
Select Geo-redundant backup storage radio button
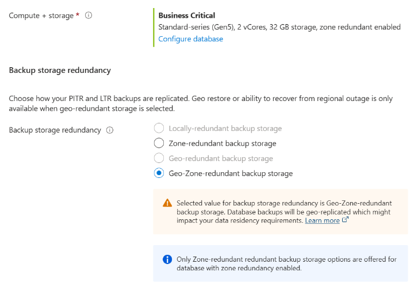click(159, 158)
